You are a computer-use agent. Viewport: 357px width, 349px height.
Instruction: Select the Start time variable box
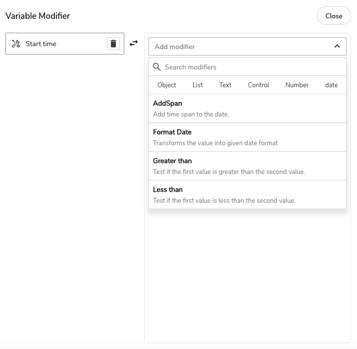pos(59,44)
